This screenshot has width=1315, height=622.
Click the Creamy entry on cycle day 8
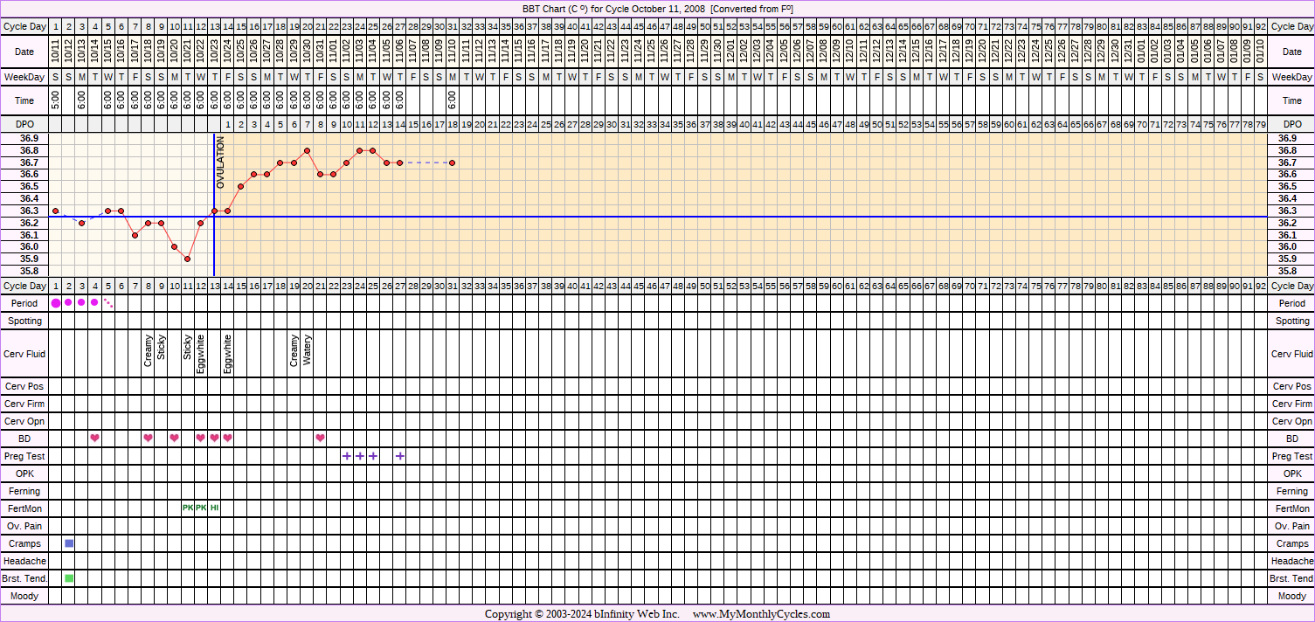click(148, 350)
